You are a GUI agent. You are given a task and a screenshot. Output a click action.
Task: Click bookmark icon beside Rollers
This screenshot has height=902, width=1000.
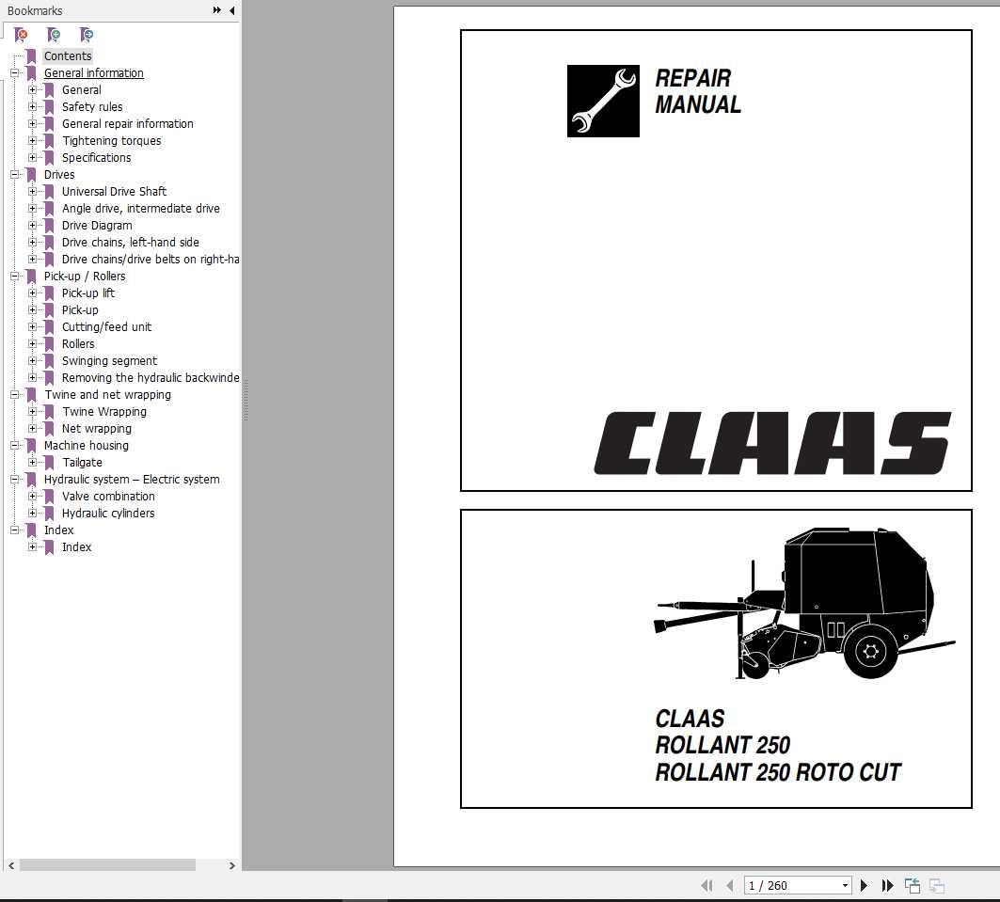coord(49,344)
